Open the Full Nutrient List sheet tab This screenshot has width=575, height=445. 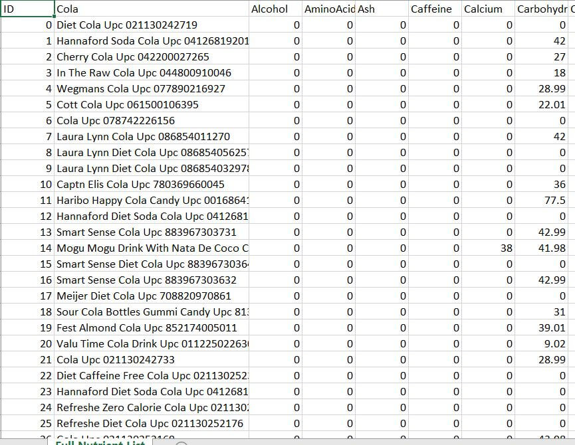tap(100, 442)
